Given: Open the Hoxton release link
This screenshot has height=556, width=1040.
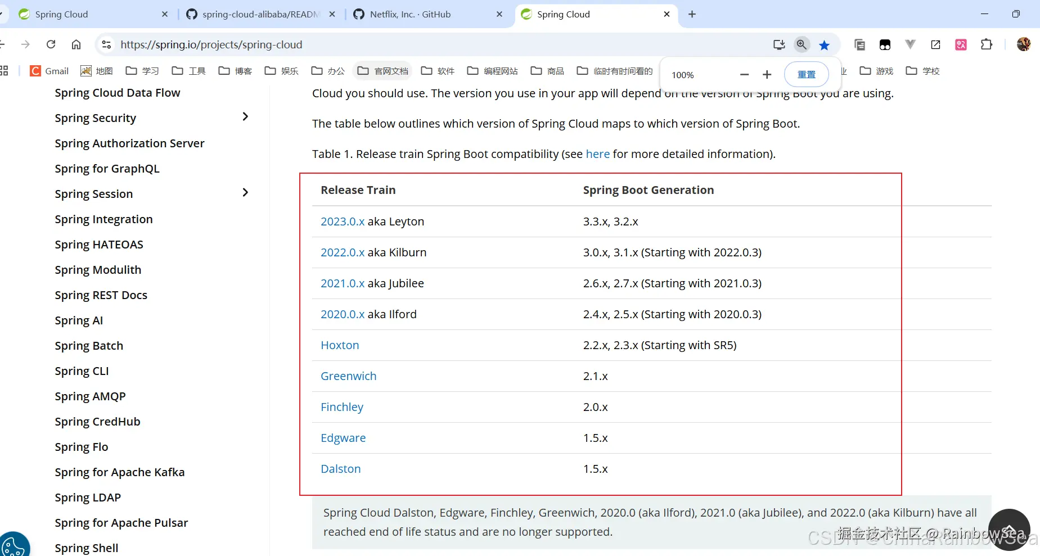Looking at the screenshot, I should pos(340,345).
